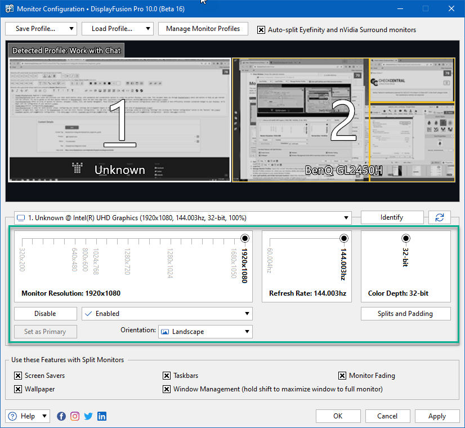The height and width of the screenshot is (428, 465).
Task: Open the Facebook social icon
Action: 61,416
